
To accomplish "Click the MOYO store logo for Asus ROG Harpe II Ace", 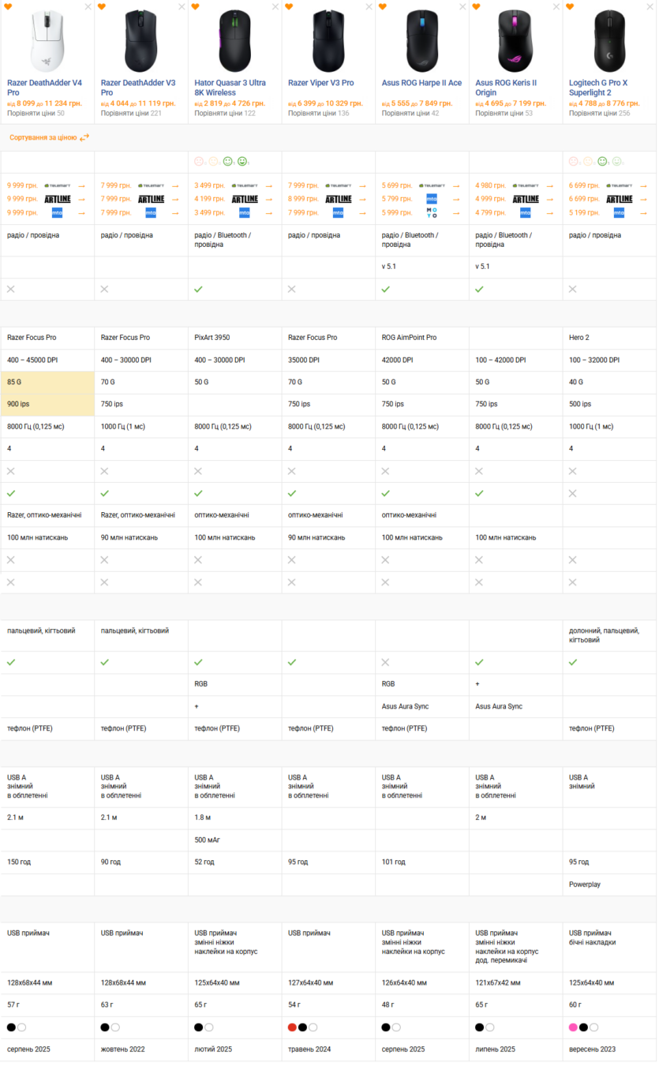I will [431, 212].
